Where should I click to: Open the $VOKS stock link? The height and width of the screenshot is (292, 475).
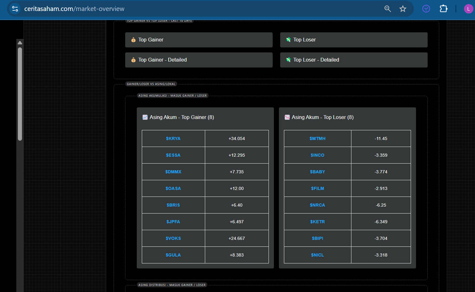173,238
